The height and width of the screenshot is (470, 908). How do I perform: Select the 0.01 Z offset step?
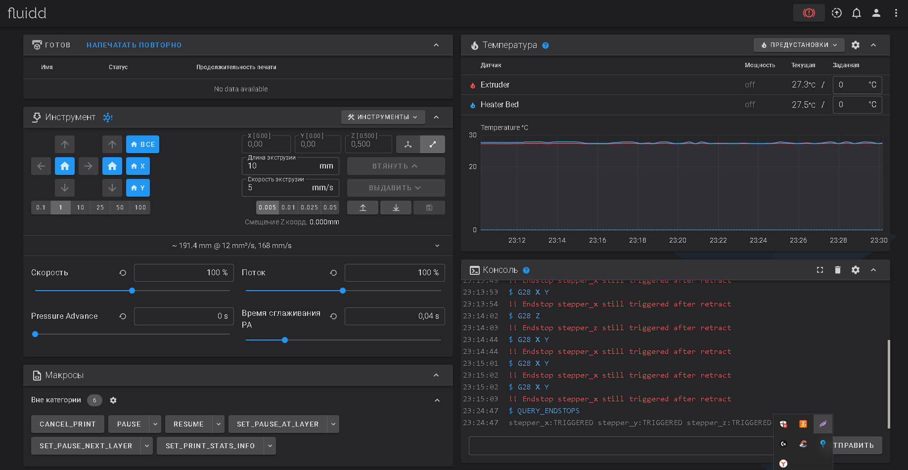[x=288, y=208]
